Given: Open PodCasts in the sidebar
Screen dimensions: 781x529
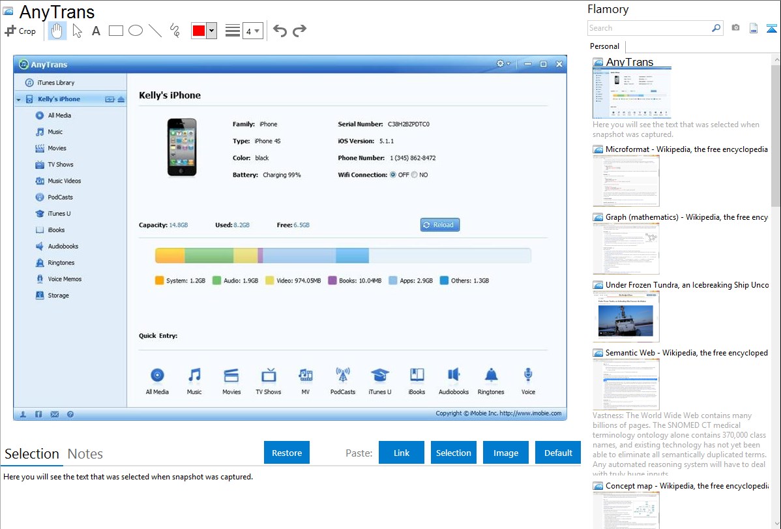Looking at the screenshot, I should tap(54, 197).
